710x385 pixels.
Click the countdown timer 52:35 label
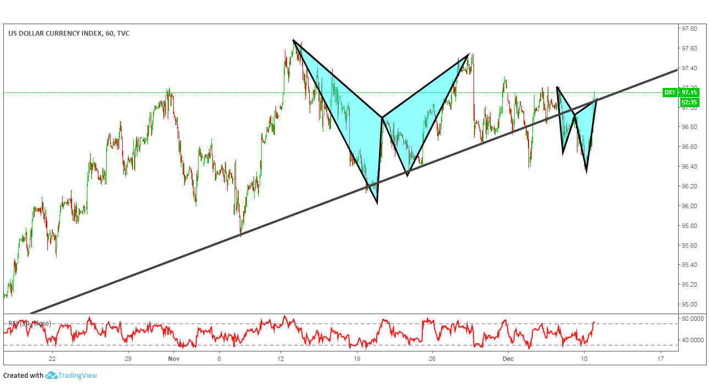pyautogui.click(x=690, y=102)
